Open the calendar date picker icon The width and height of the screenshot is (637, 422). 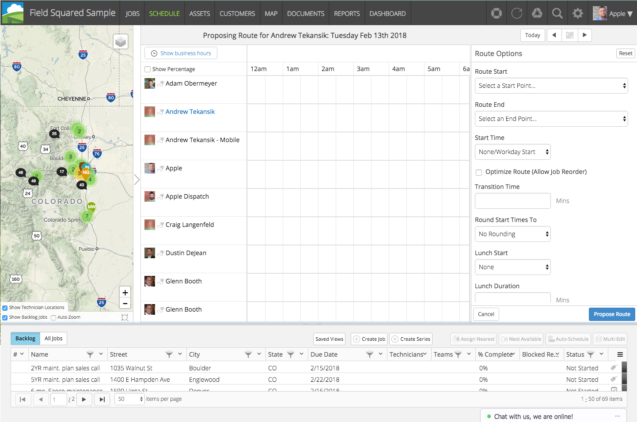(570, 35)
